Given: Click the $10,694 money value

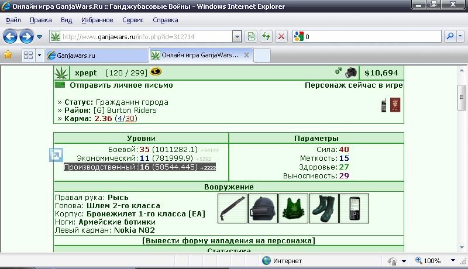Looking at the screenshot, I should pos(381,73).
